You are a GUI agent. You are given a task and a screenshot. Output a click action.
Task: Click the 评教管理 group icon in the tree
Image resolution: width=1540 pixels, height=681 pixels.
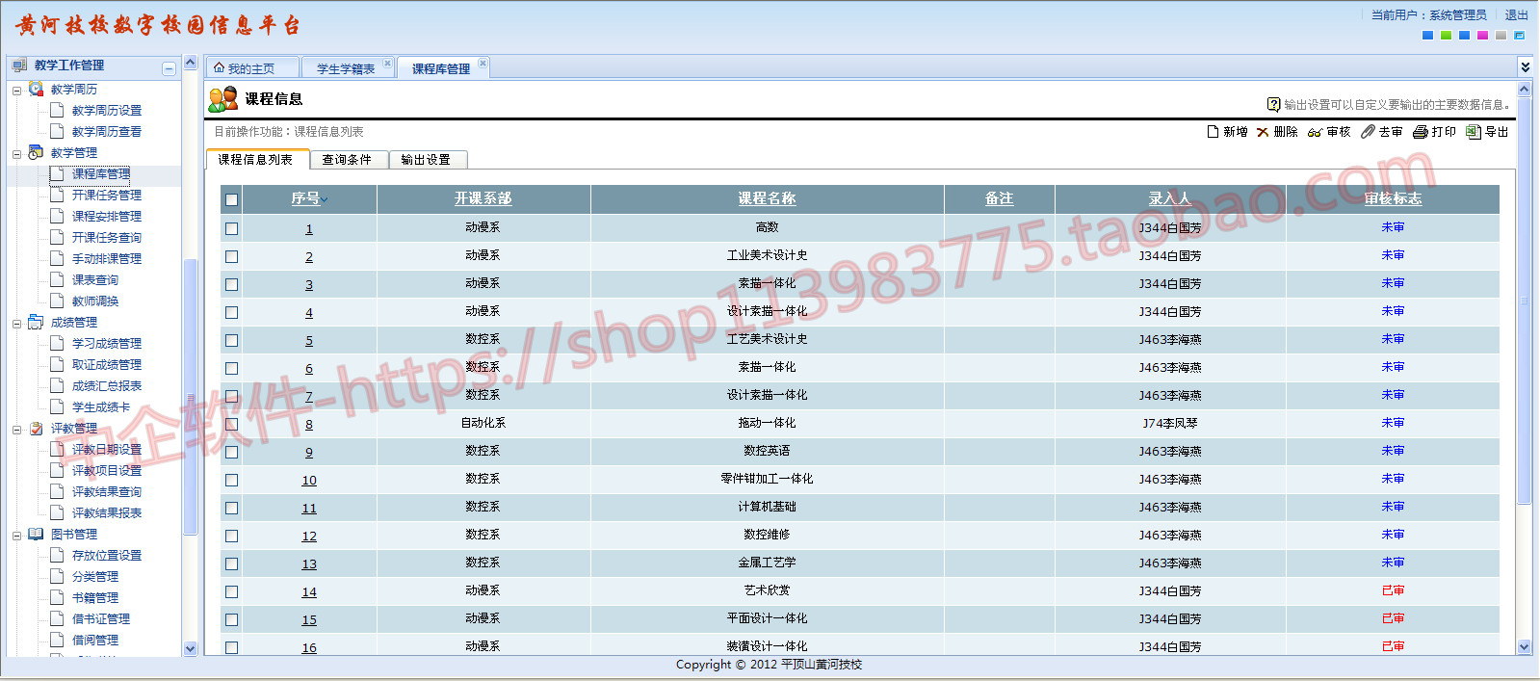(36, 428)
